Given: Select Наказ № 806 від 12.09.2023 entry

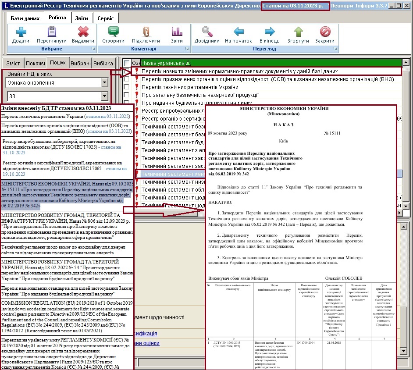Looking at the screenshot, I should [x=67, y=227].
